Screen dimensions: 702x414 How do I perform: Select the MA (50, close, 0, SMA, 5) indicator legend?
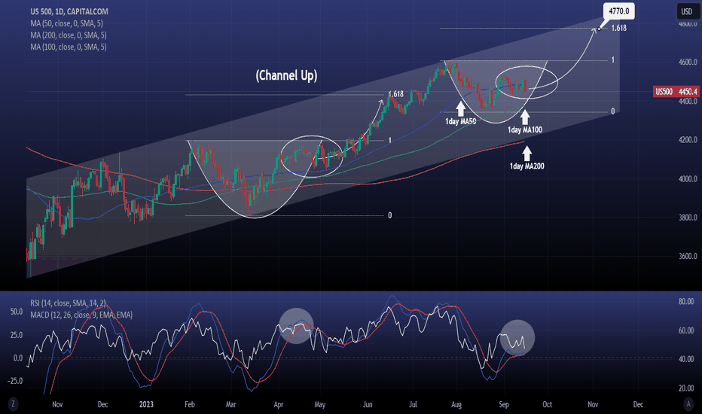[x=66, y=23]
